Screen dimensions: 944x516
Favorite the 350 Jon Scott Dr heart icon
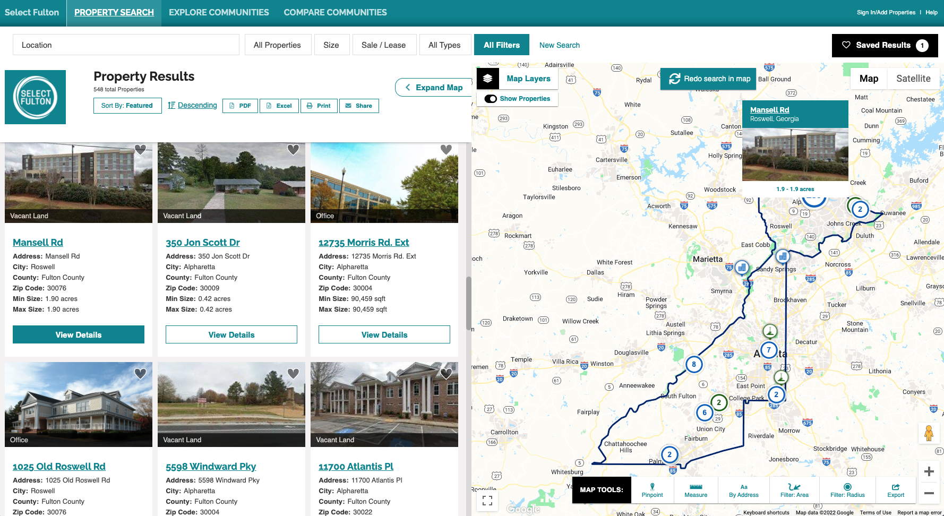[x=293, y=150]
